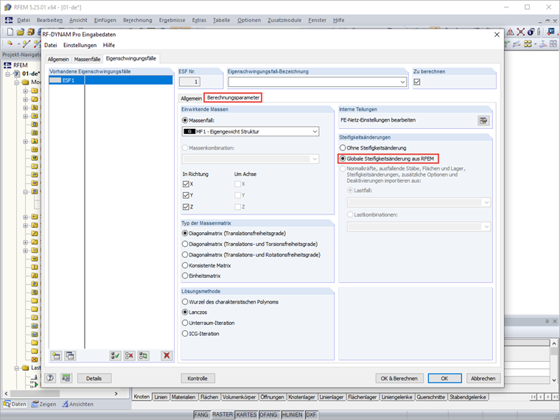Open Einstellungen menu in dialog
560x420 pixels.
click(x=80, y=46)
